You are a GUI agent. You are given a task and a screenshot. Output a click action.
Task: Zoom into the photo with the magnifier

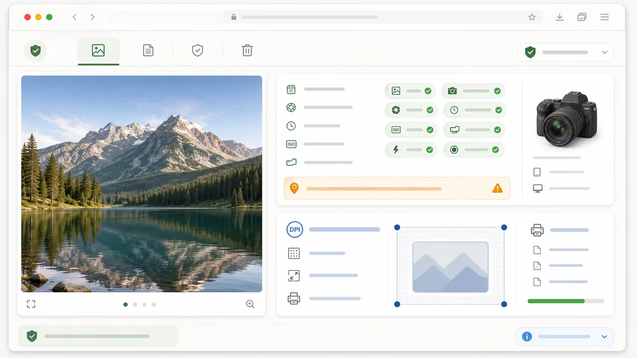[250, 304]
